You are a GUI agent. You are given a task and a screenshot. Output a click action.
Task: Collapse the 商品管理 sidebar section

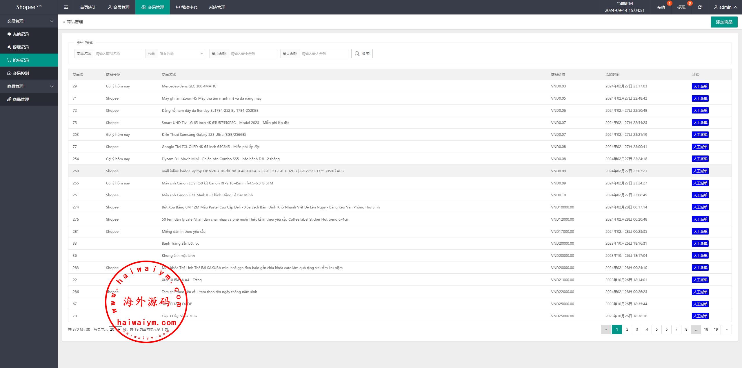29,86
